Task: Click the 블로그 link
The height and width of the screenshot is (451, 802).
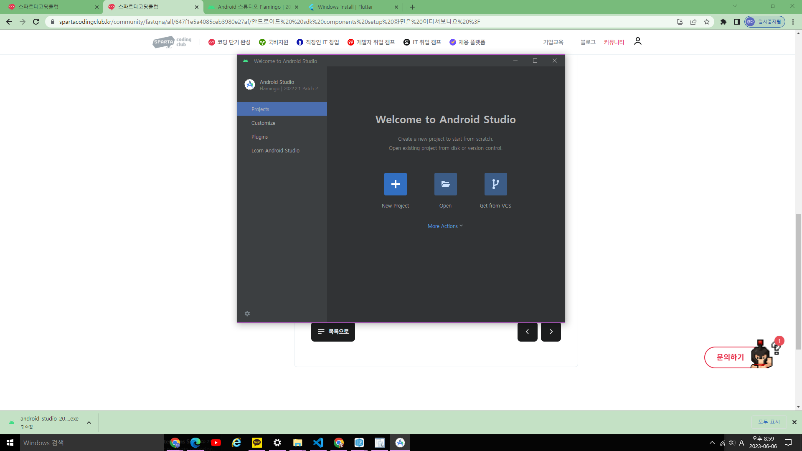Action: pyautogui.click(x=588, y=42)
